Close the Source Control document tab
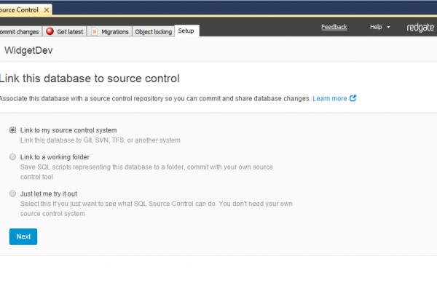Image resolution: width=437 pixels, height=291 pixels. click(x=47, y=10)
